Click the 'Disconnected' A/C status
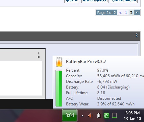The height and width of the screenshot is (122, 144). pos(109,98)
